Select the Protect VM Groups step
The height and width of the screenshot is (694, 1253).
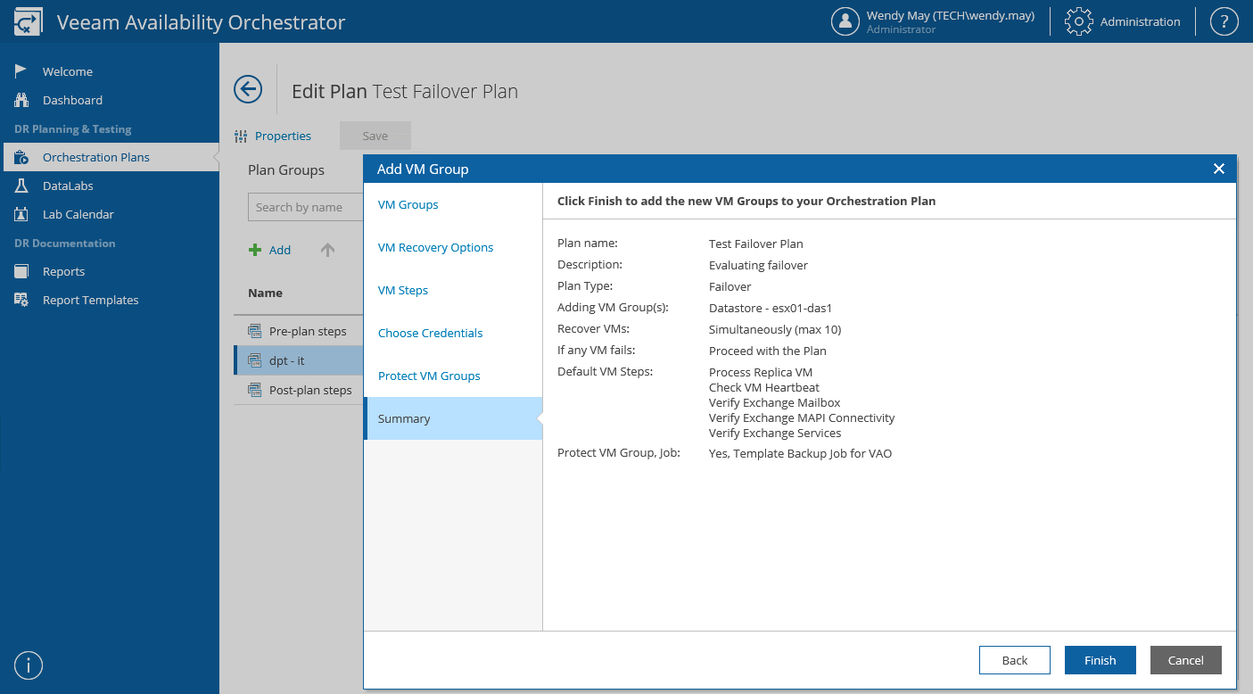[429, 376]
